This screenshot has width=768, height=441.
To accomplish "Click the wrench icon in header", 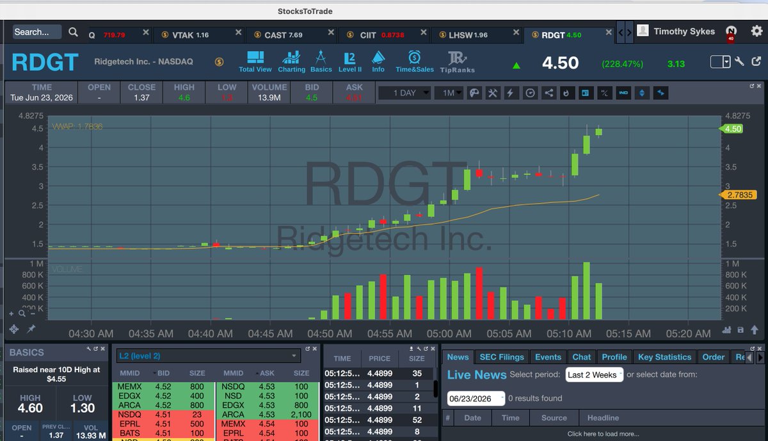I will point(739,62).
